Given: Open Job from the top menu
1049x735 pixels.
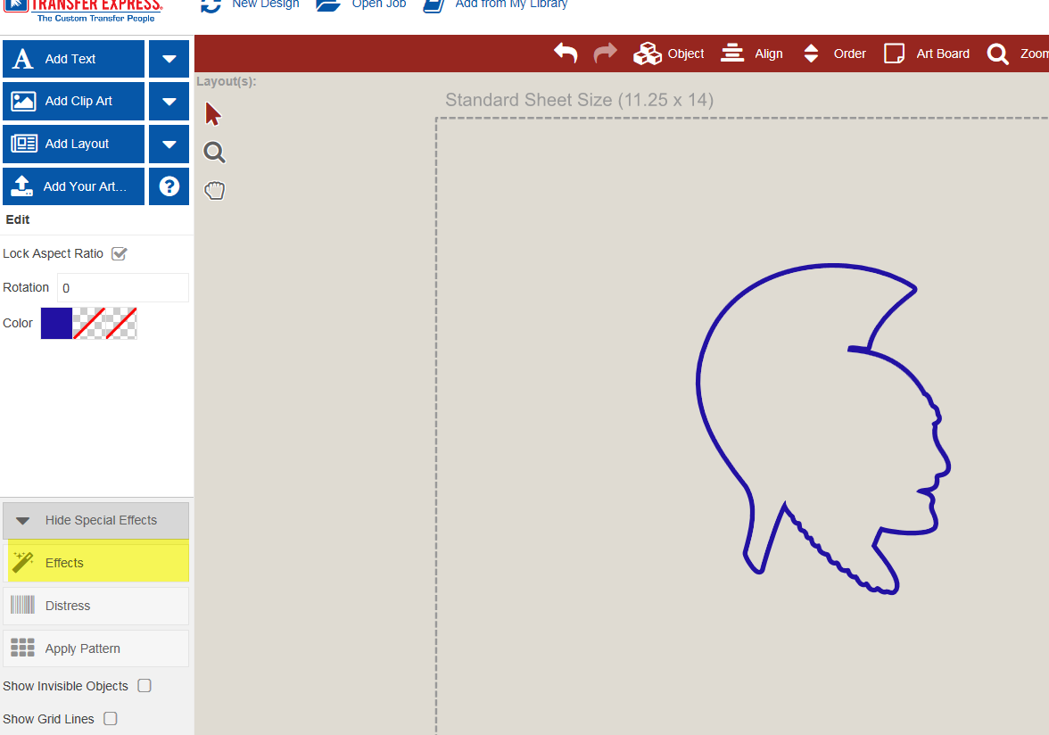Looking at the screenshot, I should click(x=378, y=4).
